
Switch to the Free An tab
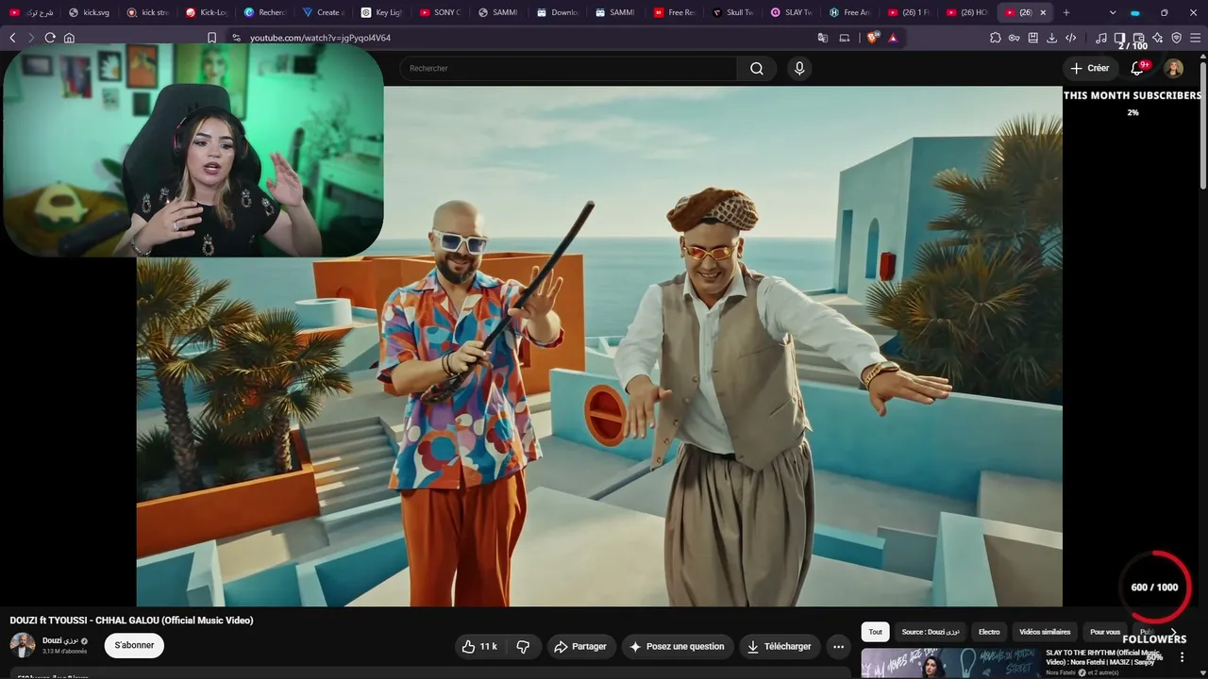coord(849,12)
